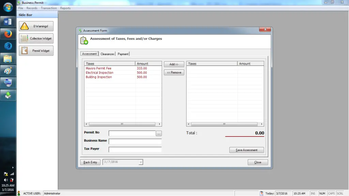
Task: Click the right list Amount column header
Action: (x=251, y=64)
